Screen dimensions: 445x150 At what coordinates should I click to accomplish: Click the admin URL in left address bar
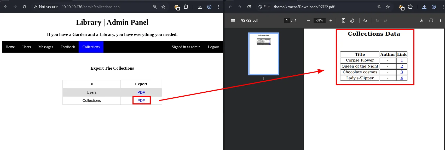[x=91, y=7]
